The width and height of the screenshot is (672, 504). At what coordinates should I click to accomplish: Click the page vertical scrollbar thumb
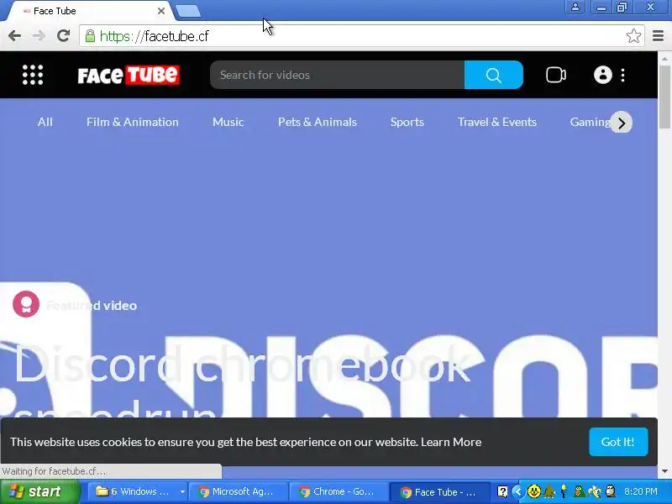(x=664, y=97)
